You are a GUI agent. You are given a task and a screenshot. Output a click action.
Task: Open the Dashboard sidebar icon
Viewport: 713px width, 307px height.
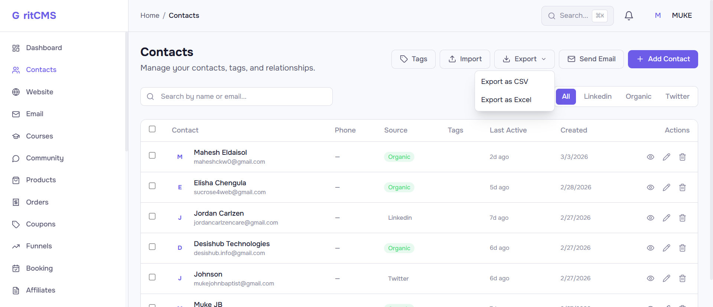(16, 48)
